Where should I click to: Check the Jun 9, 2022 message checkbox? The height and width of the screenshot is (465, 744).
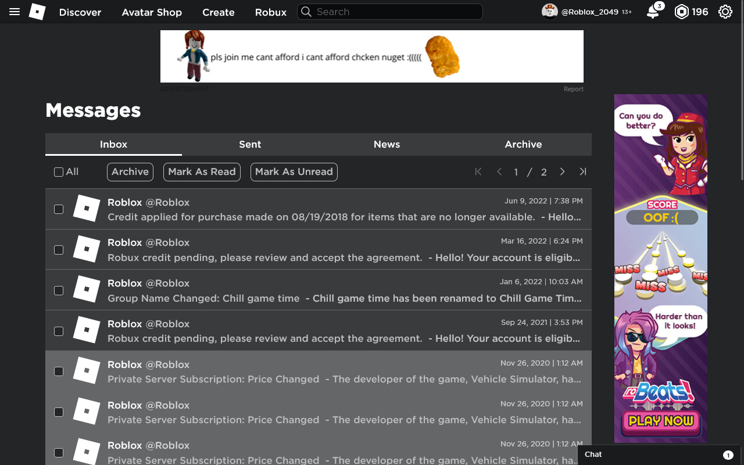tap(59, 209)
